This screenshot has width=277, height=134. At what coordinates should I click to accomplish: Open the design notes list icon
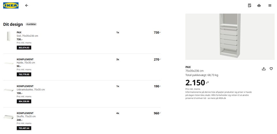[250, 5]
